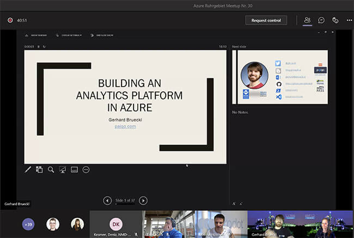Click Request control button
This screenshot has height=238, width=354.
click(x=266, y=20)
